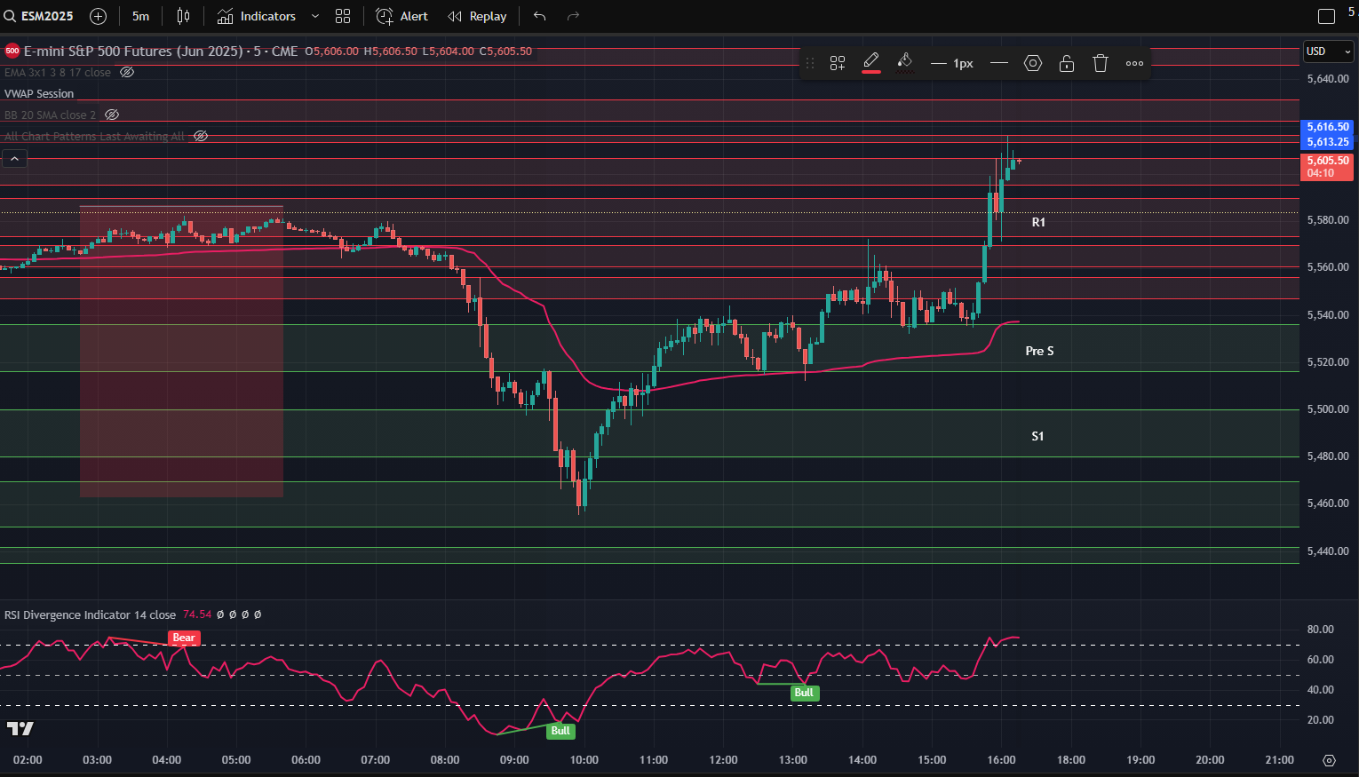Collapse the indicator legend with the chevron
Viewport: 1359px width, 777px height.
(14, 158)
